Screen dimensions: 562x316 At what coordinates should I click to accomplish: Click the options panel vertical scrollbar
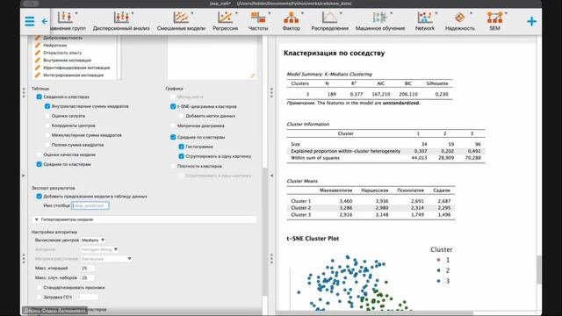click(x=265, y=232)
